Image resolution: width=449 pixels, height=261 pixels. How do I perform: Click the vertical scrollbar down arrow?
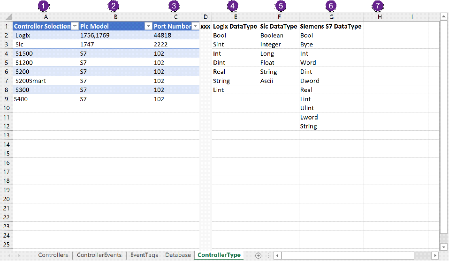[444, 247]
